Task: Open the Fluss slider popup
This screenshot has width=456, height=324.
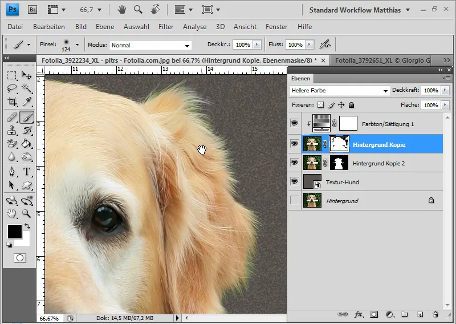Action: click(x=310, y=44)
